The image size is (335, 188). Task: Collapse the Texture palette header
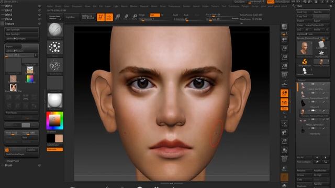pos(9,23)
